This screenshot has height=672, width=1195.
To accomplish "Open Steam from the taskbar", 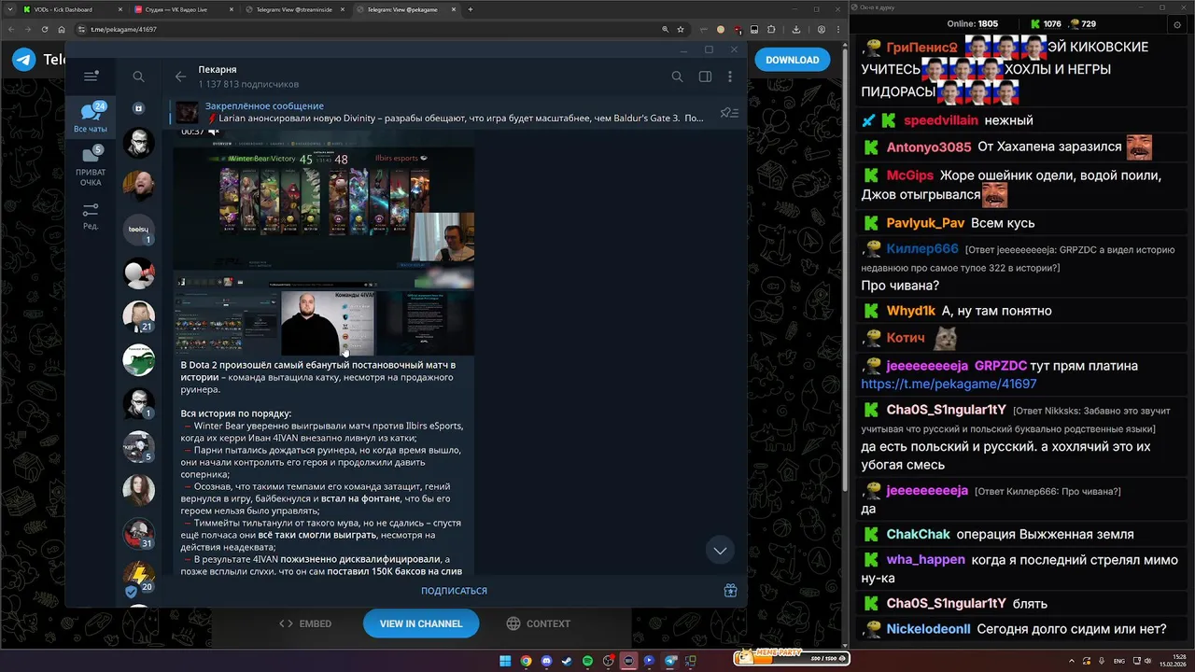I will coord(567,661).
